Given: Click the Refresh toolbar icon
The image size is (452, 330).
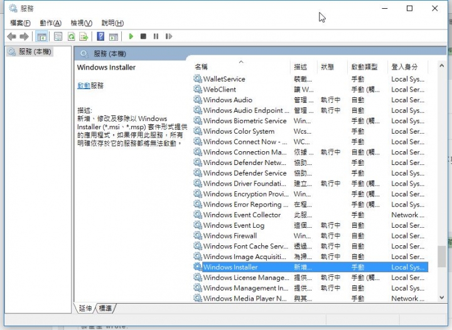Looking at the screenshot, I should pos(71,36).
